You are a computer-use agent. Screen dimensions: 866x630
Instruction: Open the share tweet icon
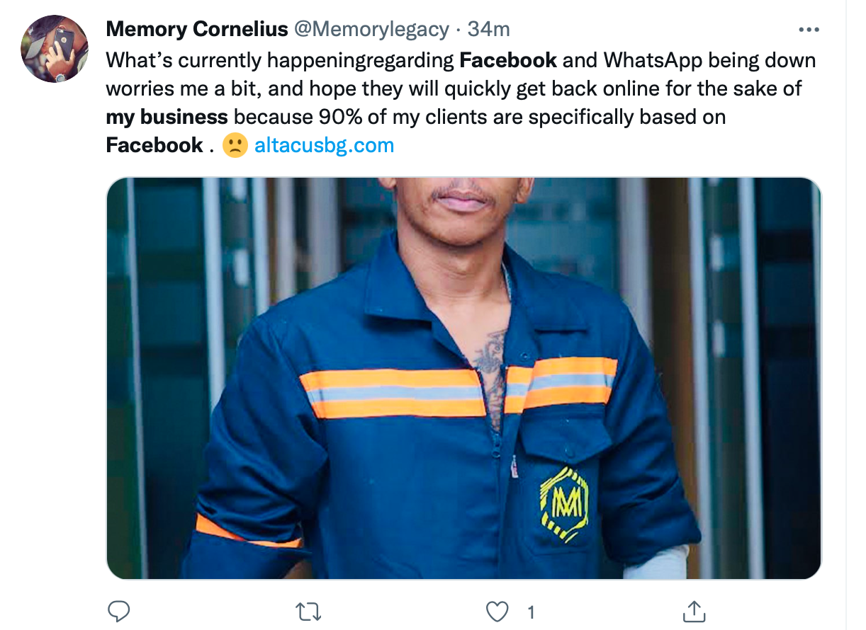pos(695,612)
